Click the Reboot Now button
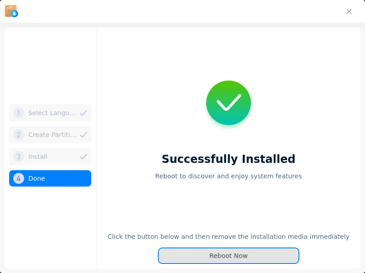The height and width of the screenshot is (273, 365). pyautogui.click(x=229, y=256)
